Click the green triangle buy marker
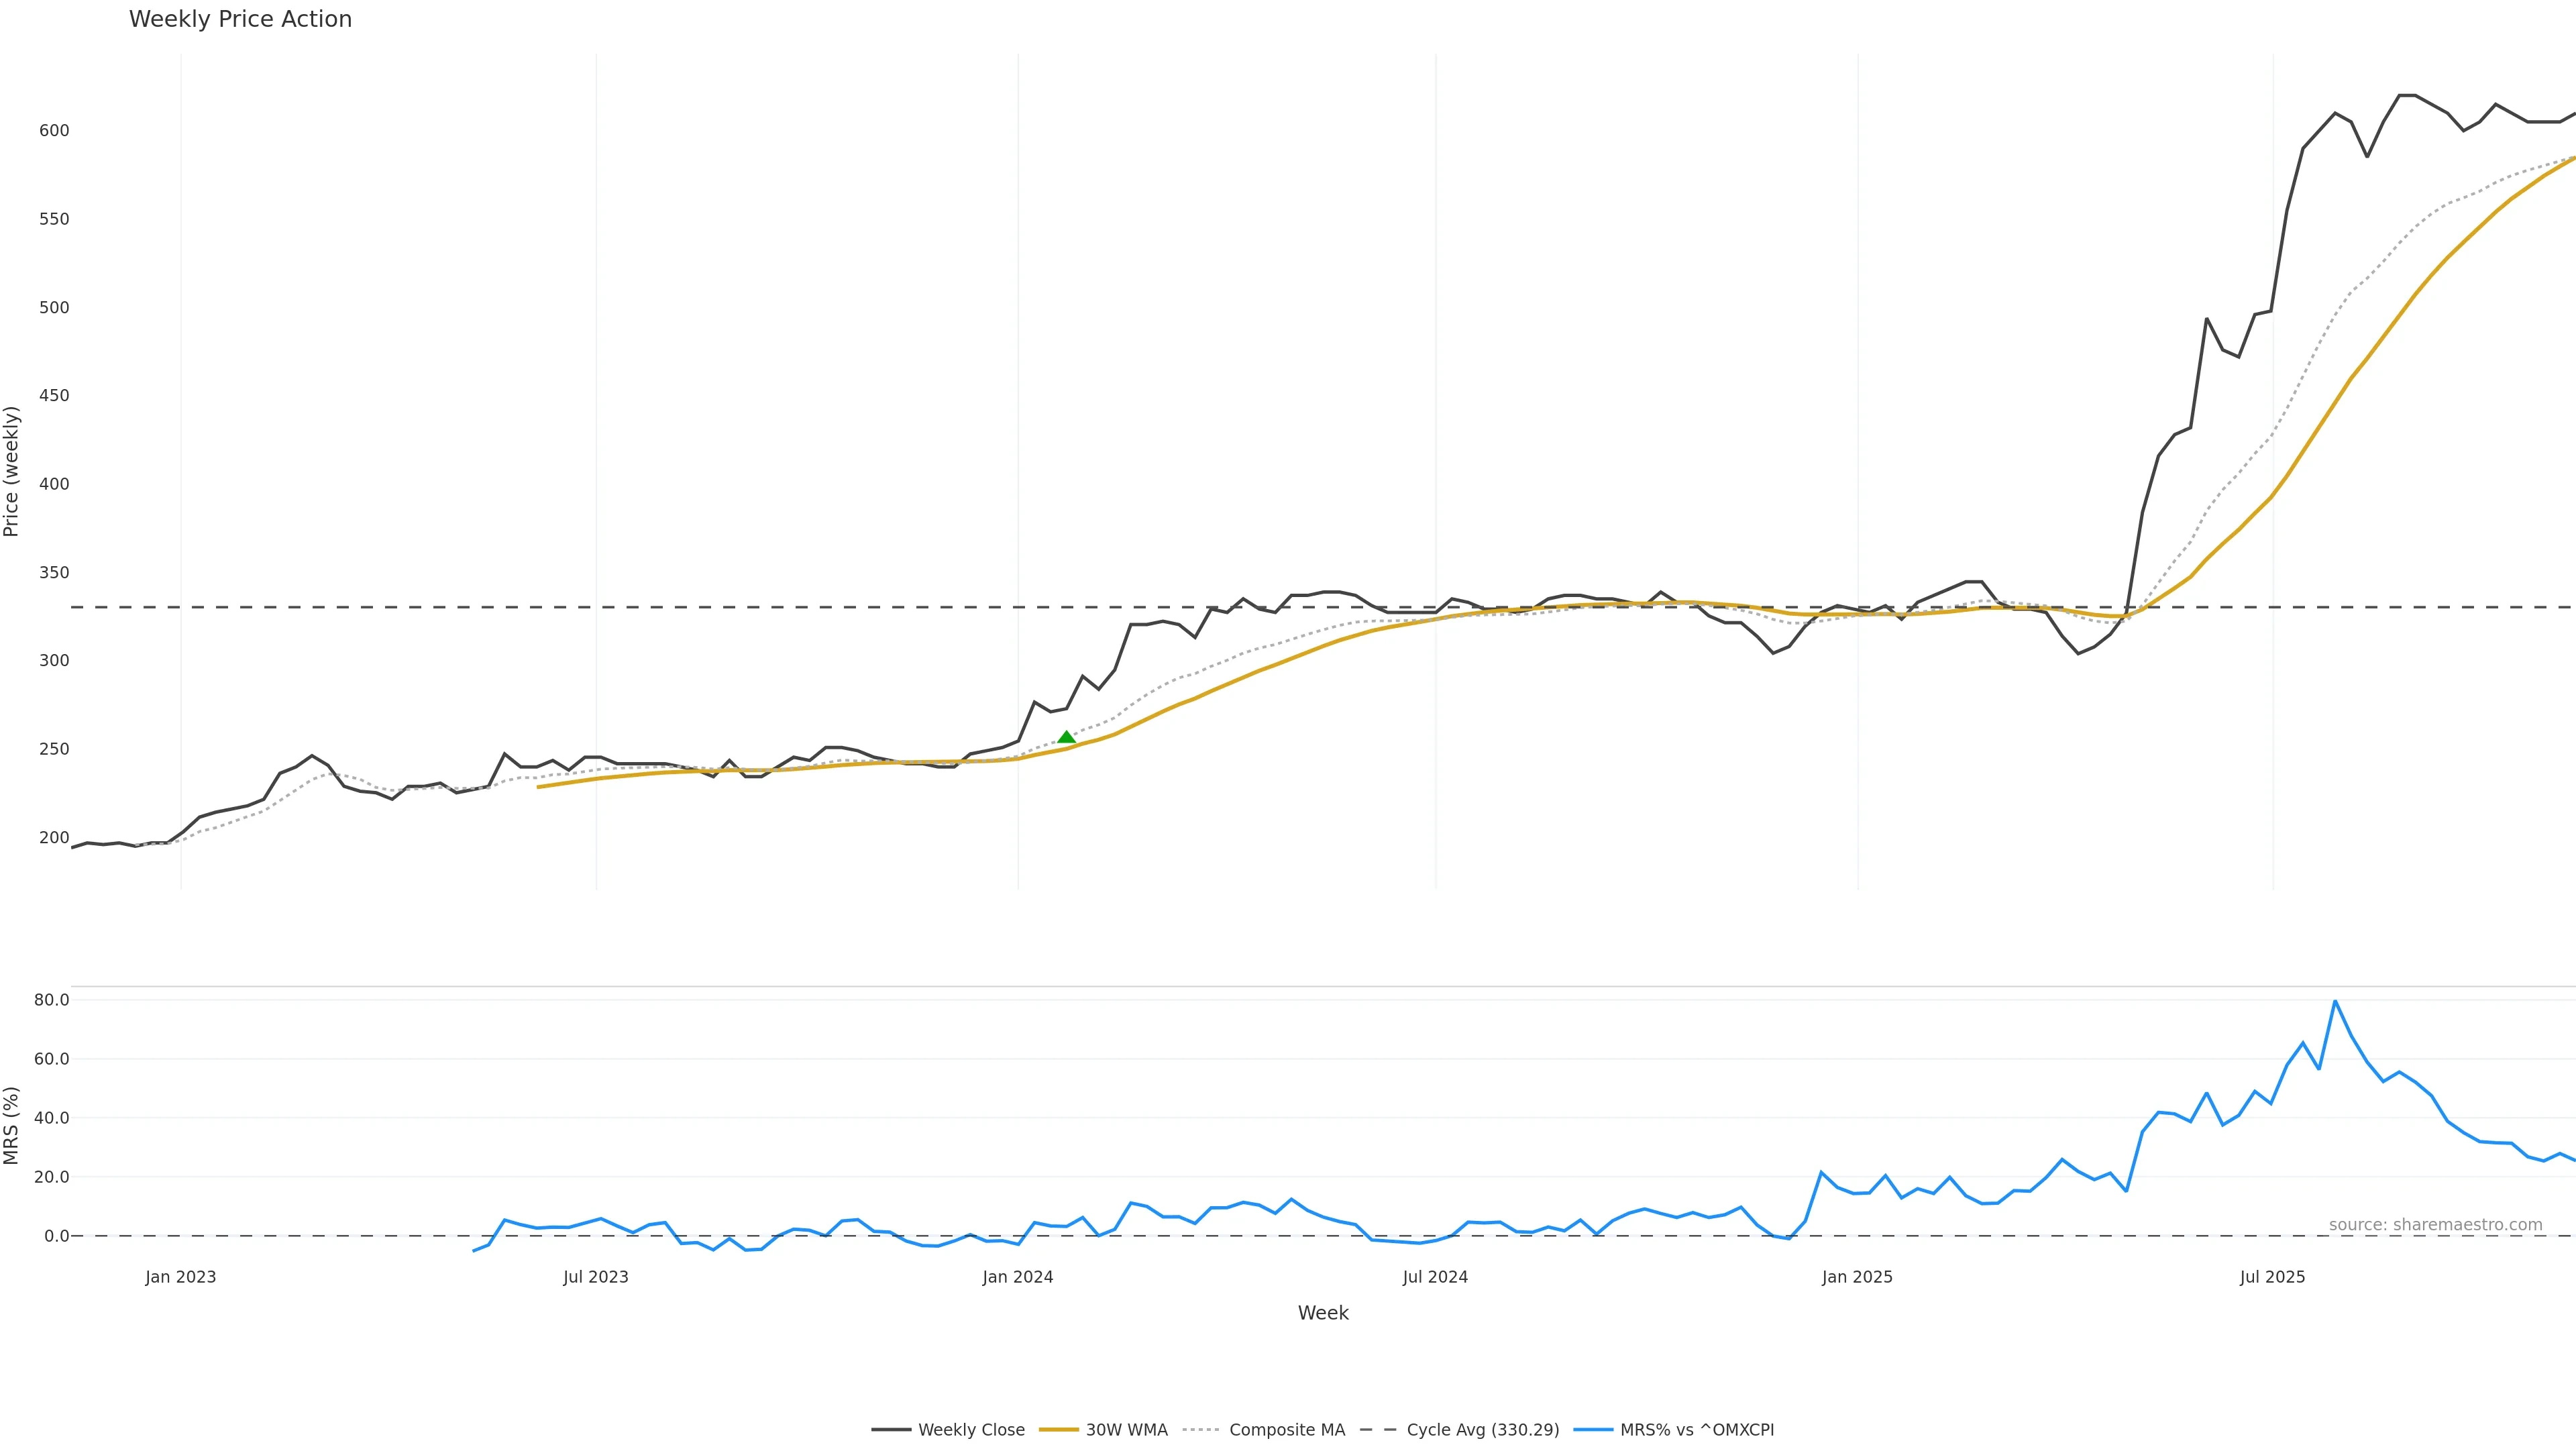The height and width of the screenshot is (1449, 2576). coord(1066,738)
